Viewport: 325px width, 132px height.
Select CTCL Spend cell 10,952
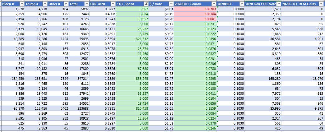[132, 19]
